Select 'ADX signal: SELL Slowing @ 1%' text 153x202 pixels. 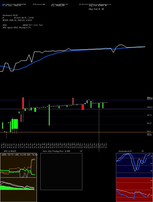click(16, 28)
